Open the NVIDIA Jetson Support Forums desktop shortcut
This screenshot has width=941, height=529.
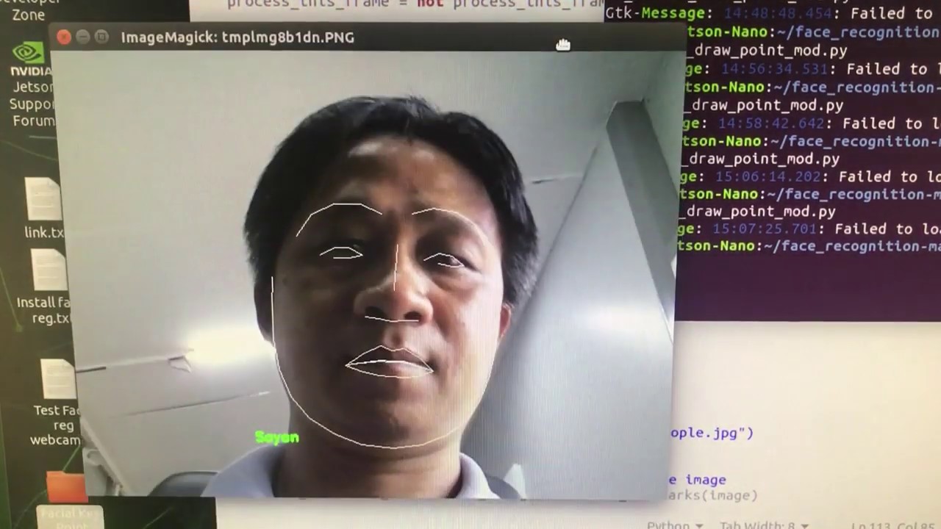(x=31, y=84)
